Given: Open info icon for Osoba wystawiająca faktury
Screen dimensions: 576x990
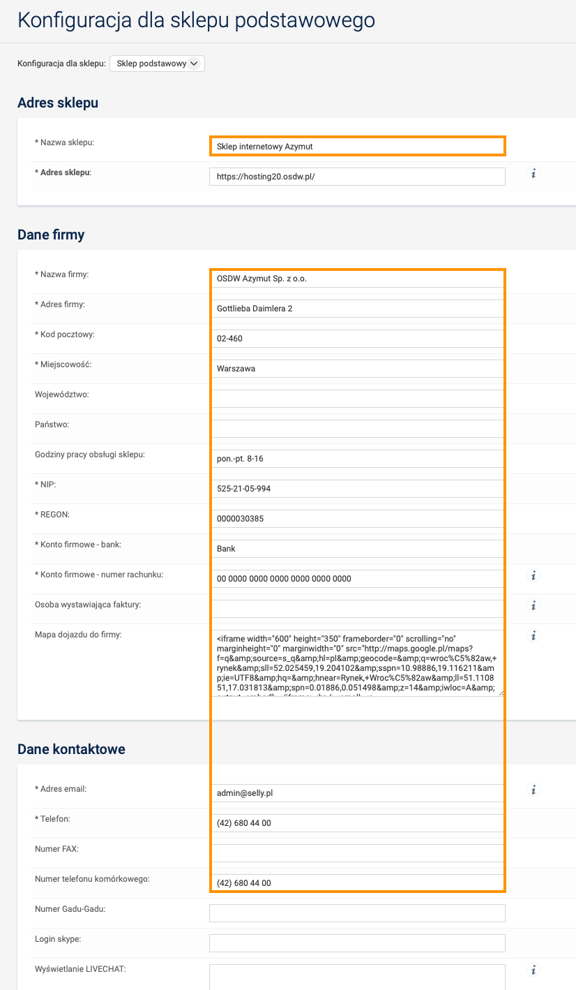Looking at the screenshot, I should [533, 606].
